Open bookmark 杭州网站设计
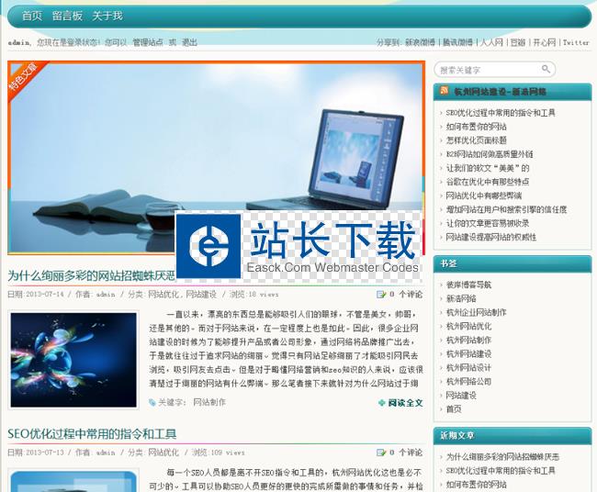Image resolution: width=597 pixels, height=492 pixels. click(x=468, y=367)
